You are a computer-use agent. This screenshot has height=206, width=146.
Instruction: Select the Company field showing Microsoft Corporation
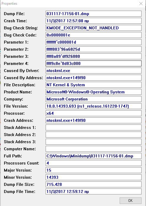[94, 99]
